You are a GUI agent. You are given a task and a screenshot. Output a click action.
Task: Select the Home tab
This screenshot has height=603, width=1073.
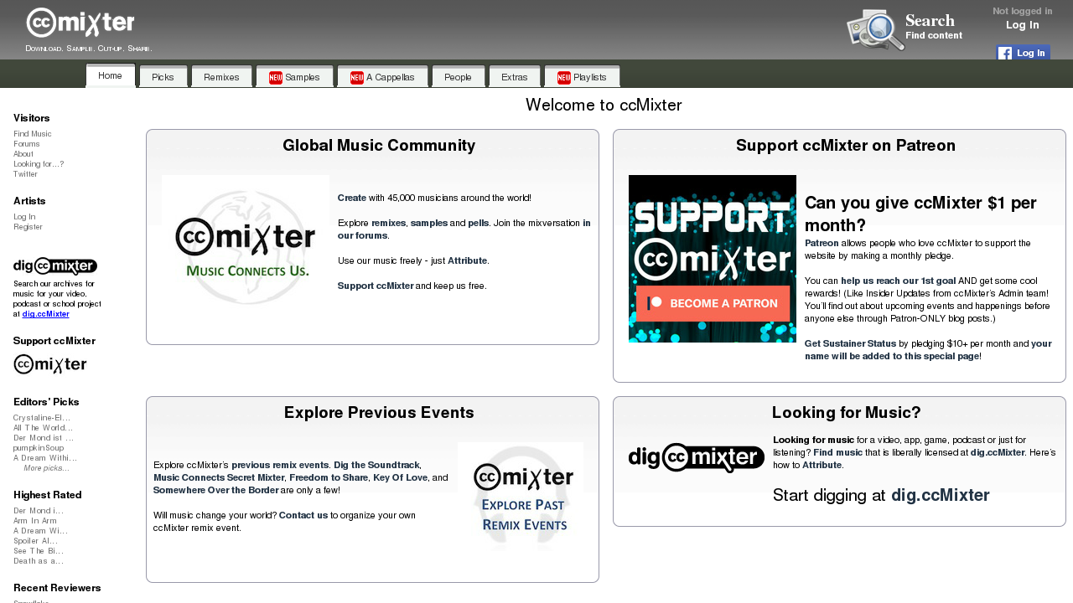pos(110,76)
